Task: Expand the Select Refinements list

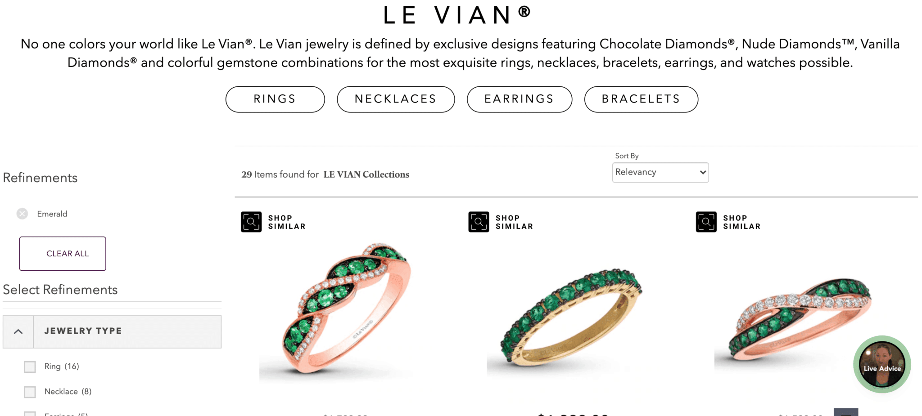Action: (60, 290)
